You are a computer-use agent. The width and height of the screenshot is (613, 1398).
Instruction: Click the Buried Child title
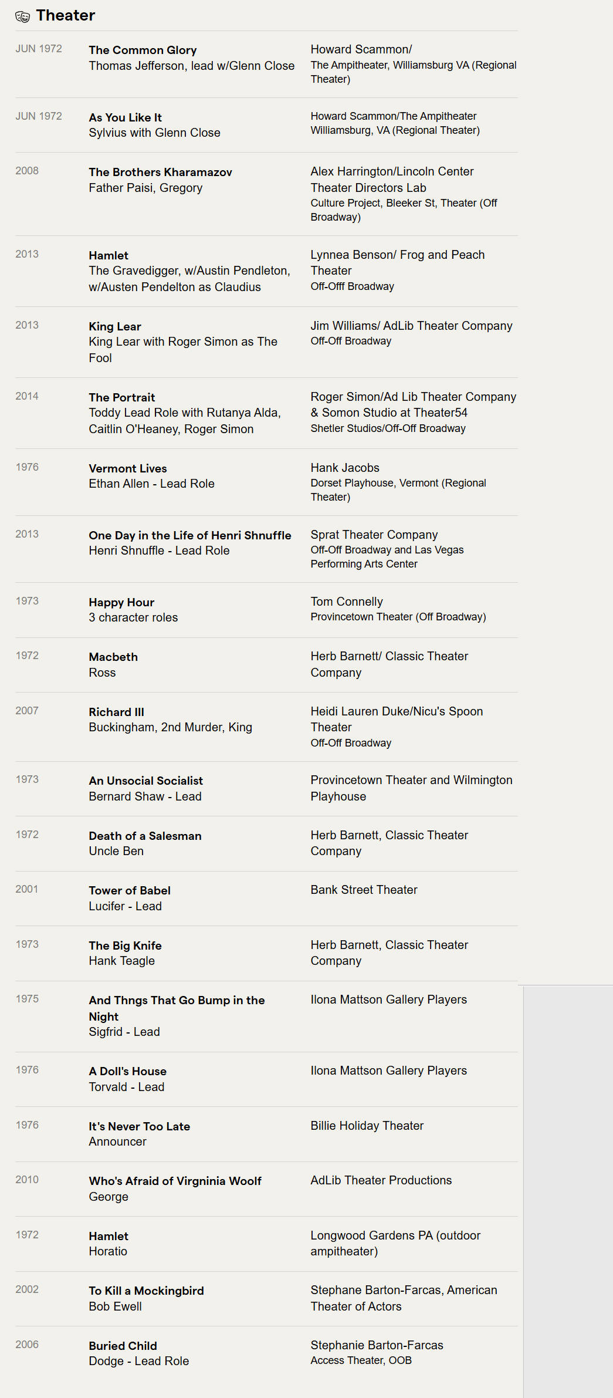123,1346
